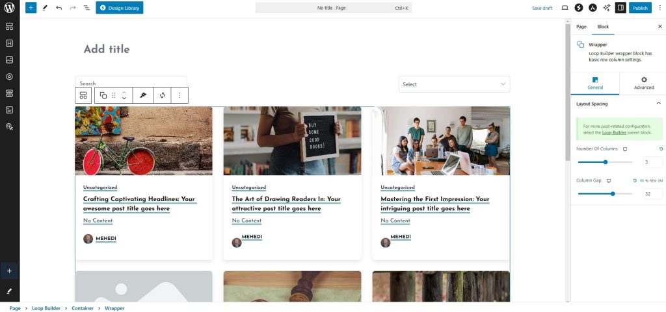Open the preview device view icon
Screen dimensions: 666x312
pyautogui.click(x=565, y=8)
